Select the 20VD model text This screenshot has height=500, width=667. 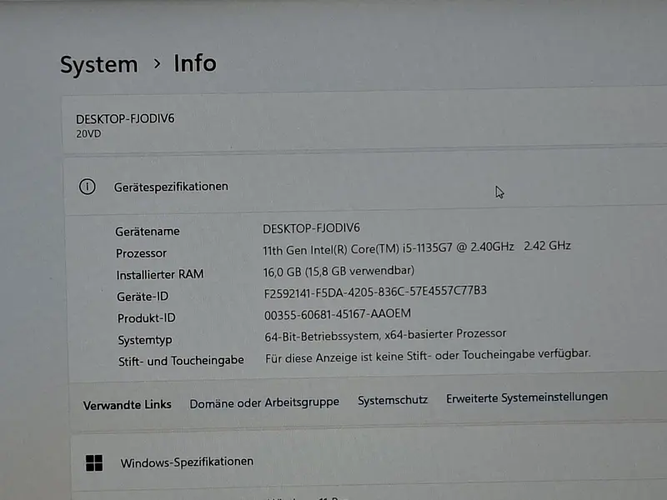88,134
